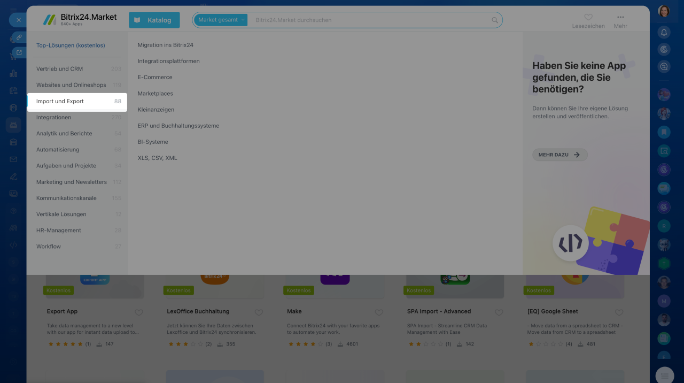Bookmark Make app with heart icon
The image size is (684, 383).
pyautogui.click(x=379, y=312)
